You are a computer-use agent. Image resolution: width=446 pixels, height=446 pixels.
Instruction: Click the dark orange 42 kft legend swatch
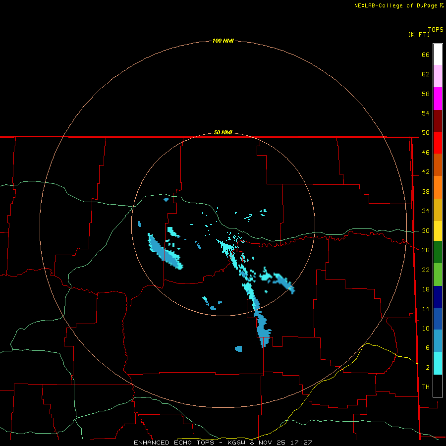pos(438,165)
